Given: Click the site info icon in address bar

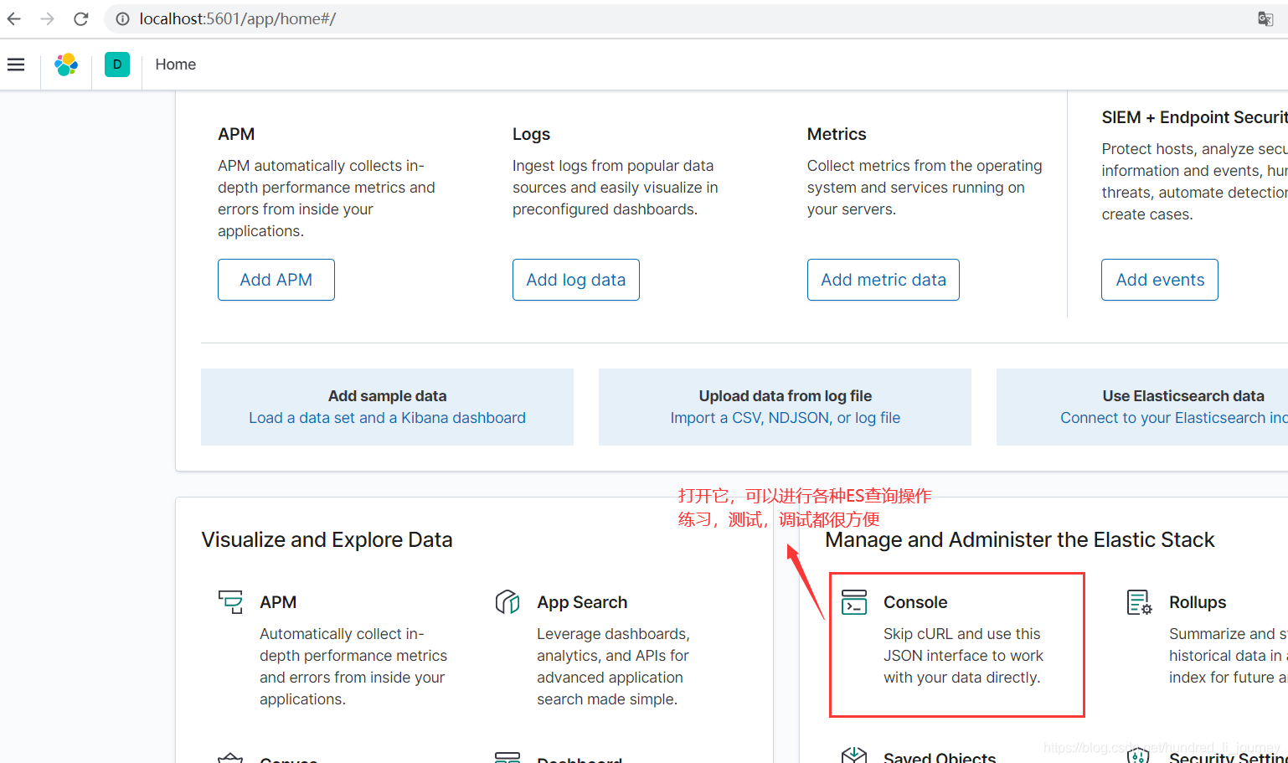Looking at the screenshot, I should coord(122,18).
